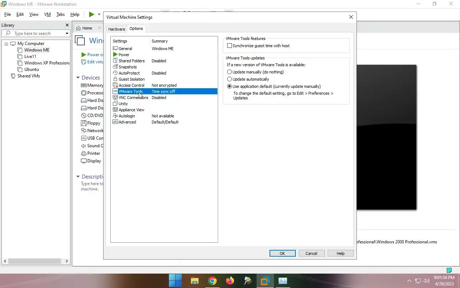Enable Synchronize guest time with host
460x288 pixels.
pos(229,46)
